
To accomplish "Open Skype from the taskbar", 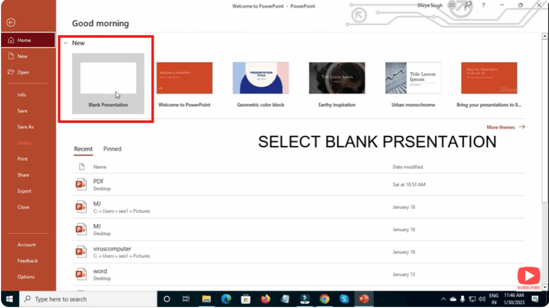I will (x=344, y=299).
